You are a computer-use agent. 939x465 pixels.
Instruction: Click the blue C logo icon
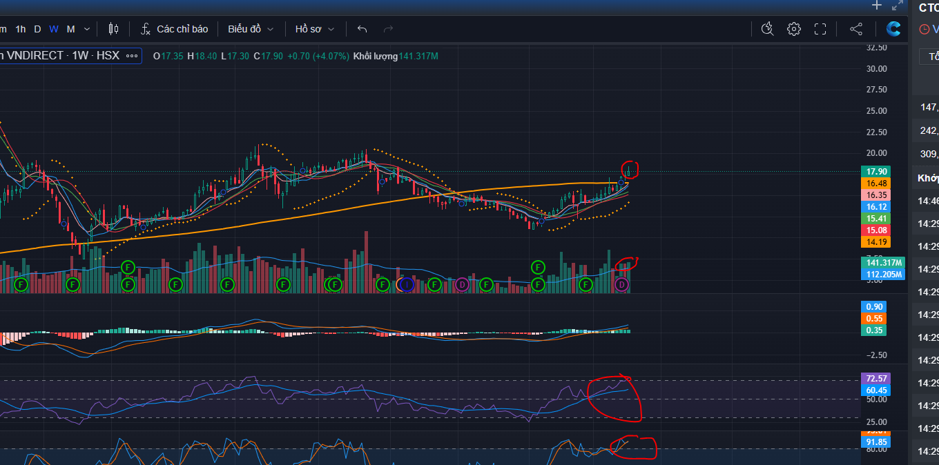click(x=893, y=29)
